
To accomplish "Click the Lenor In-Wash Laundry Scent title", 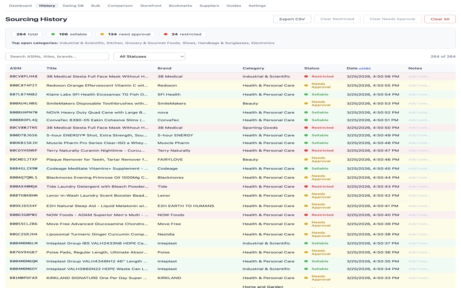I will 97,195.
